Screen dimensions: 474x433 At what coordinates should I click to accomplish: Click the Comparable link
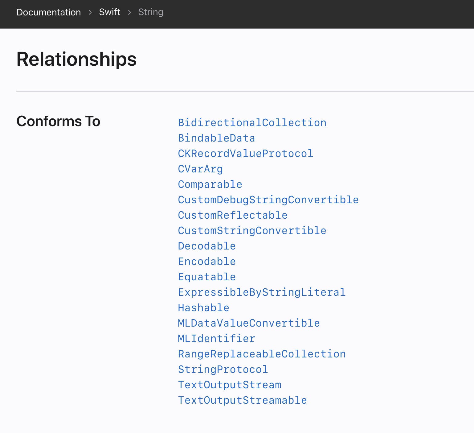coord(210,184)
